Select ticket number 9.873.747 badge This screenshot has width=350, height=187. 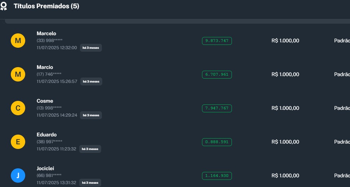[x=217, y=41]
